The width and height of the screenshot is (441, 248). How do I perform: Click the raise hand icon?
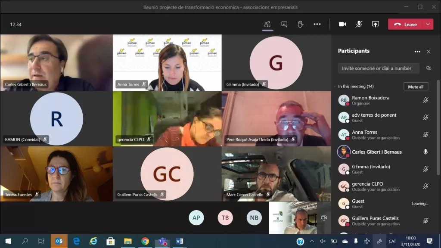300,24
